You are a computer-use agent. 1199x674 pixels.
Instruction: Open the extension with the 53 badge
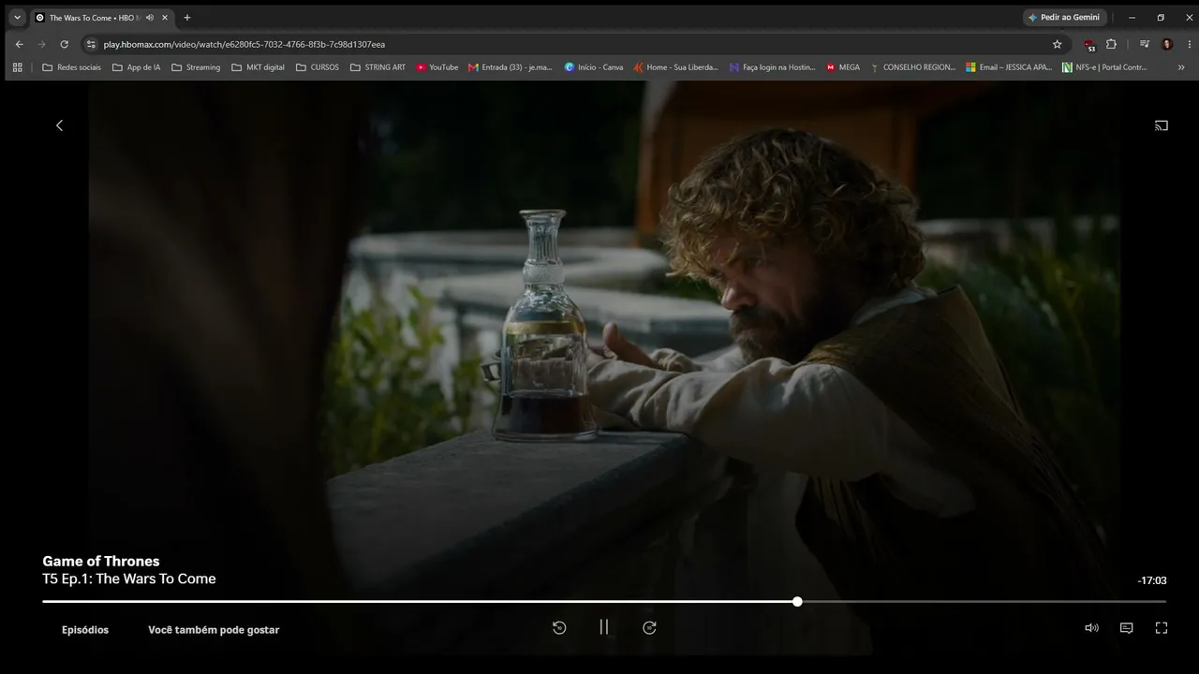(1088, 44)
